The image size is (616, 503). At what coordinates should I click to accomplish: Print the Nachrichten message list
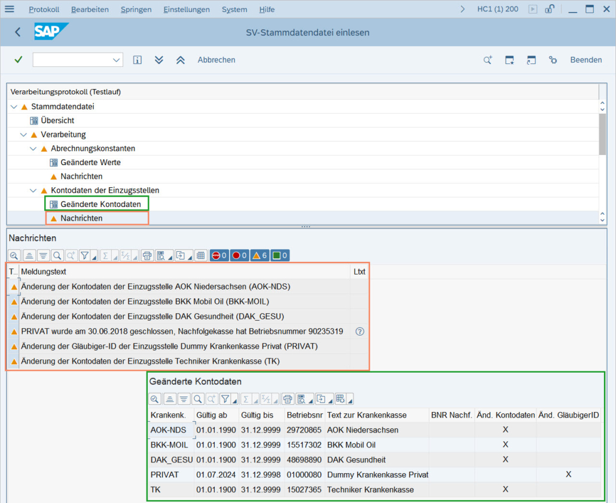point(147,255)
